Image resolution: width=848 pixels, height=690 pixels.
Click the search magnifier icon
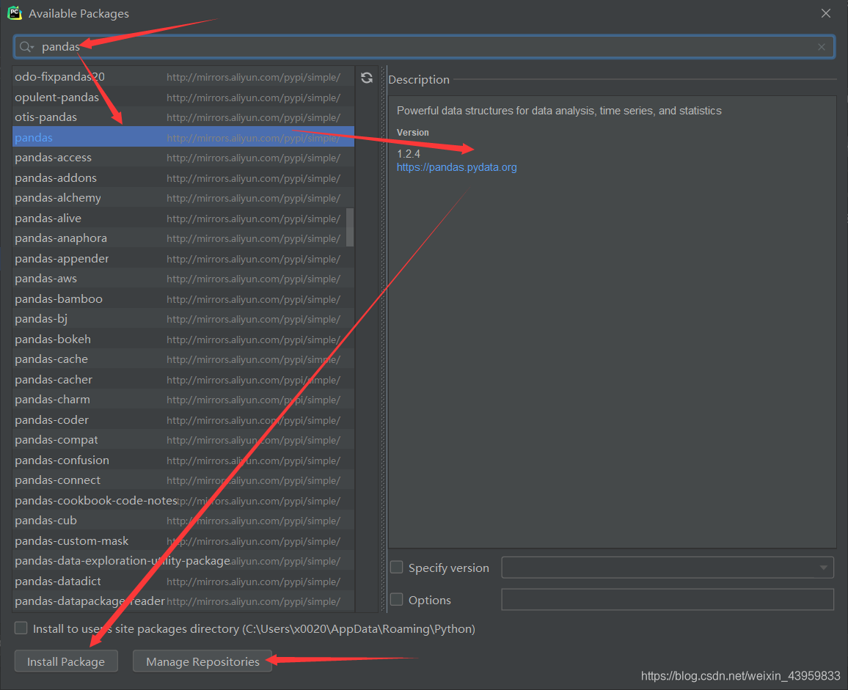[26, 47]
